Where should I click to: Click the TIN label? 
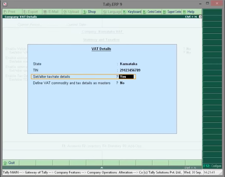click(x=36, y=70)
